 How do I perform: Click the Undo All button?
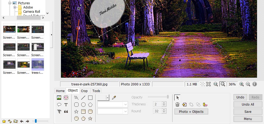click(x=248, y=104)
